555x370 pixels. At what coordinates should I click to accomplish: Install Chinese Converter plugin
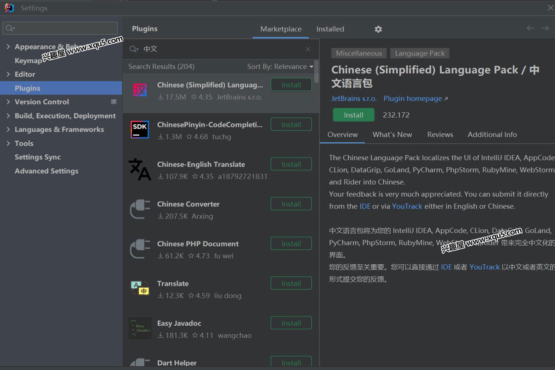point(291,204)
